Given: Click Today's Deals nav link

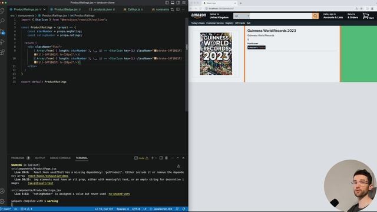Looking at the screenshot, I should (198, 24).
